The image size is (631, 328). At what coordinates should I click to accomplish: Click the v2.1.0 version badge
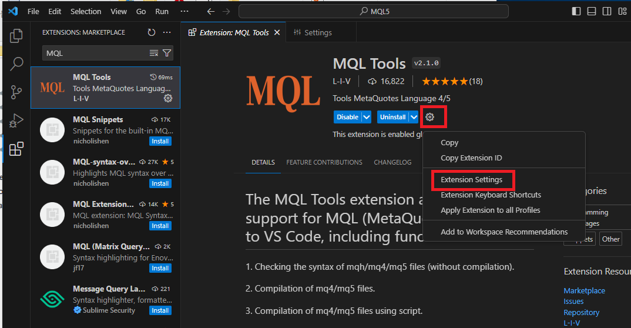point(426,63)
